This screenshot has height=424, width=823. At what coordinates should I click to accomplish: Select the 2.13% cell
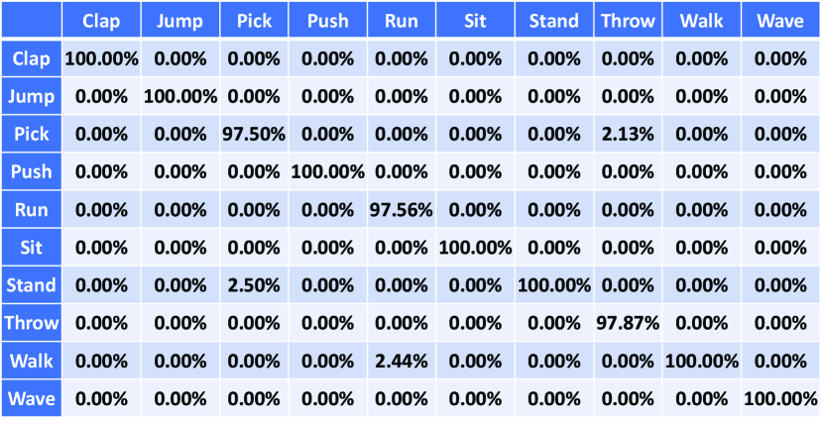629,135
